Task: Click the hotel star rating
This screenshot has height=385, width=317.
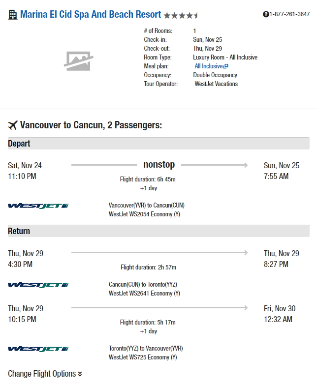Action: click(x=181, y=16)
